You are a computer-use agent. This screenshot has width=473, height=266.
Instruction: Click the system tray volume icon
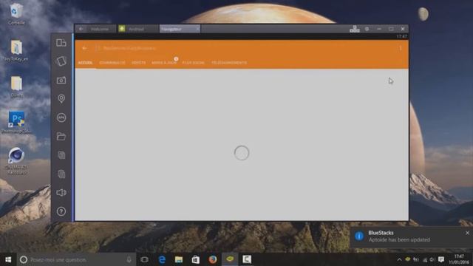(432, 259)
